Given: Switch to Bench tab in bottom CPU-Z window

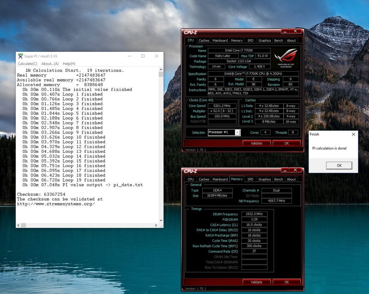Looking at the screenshot, I should point(279,179).
